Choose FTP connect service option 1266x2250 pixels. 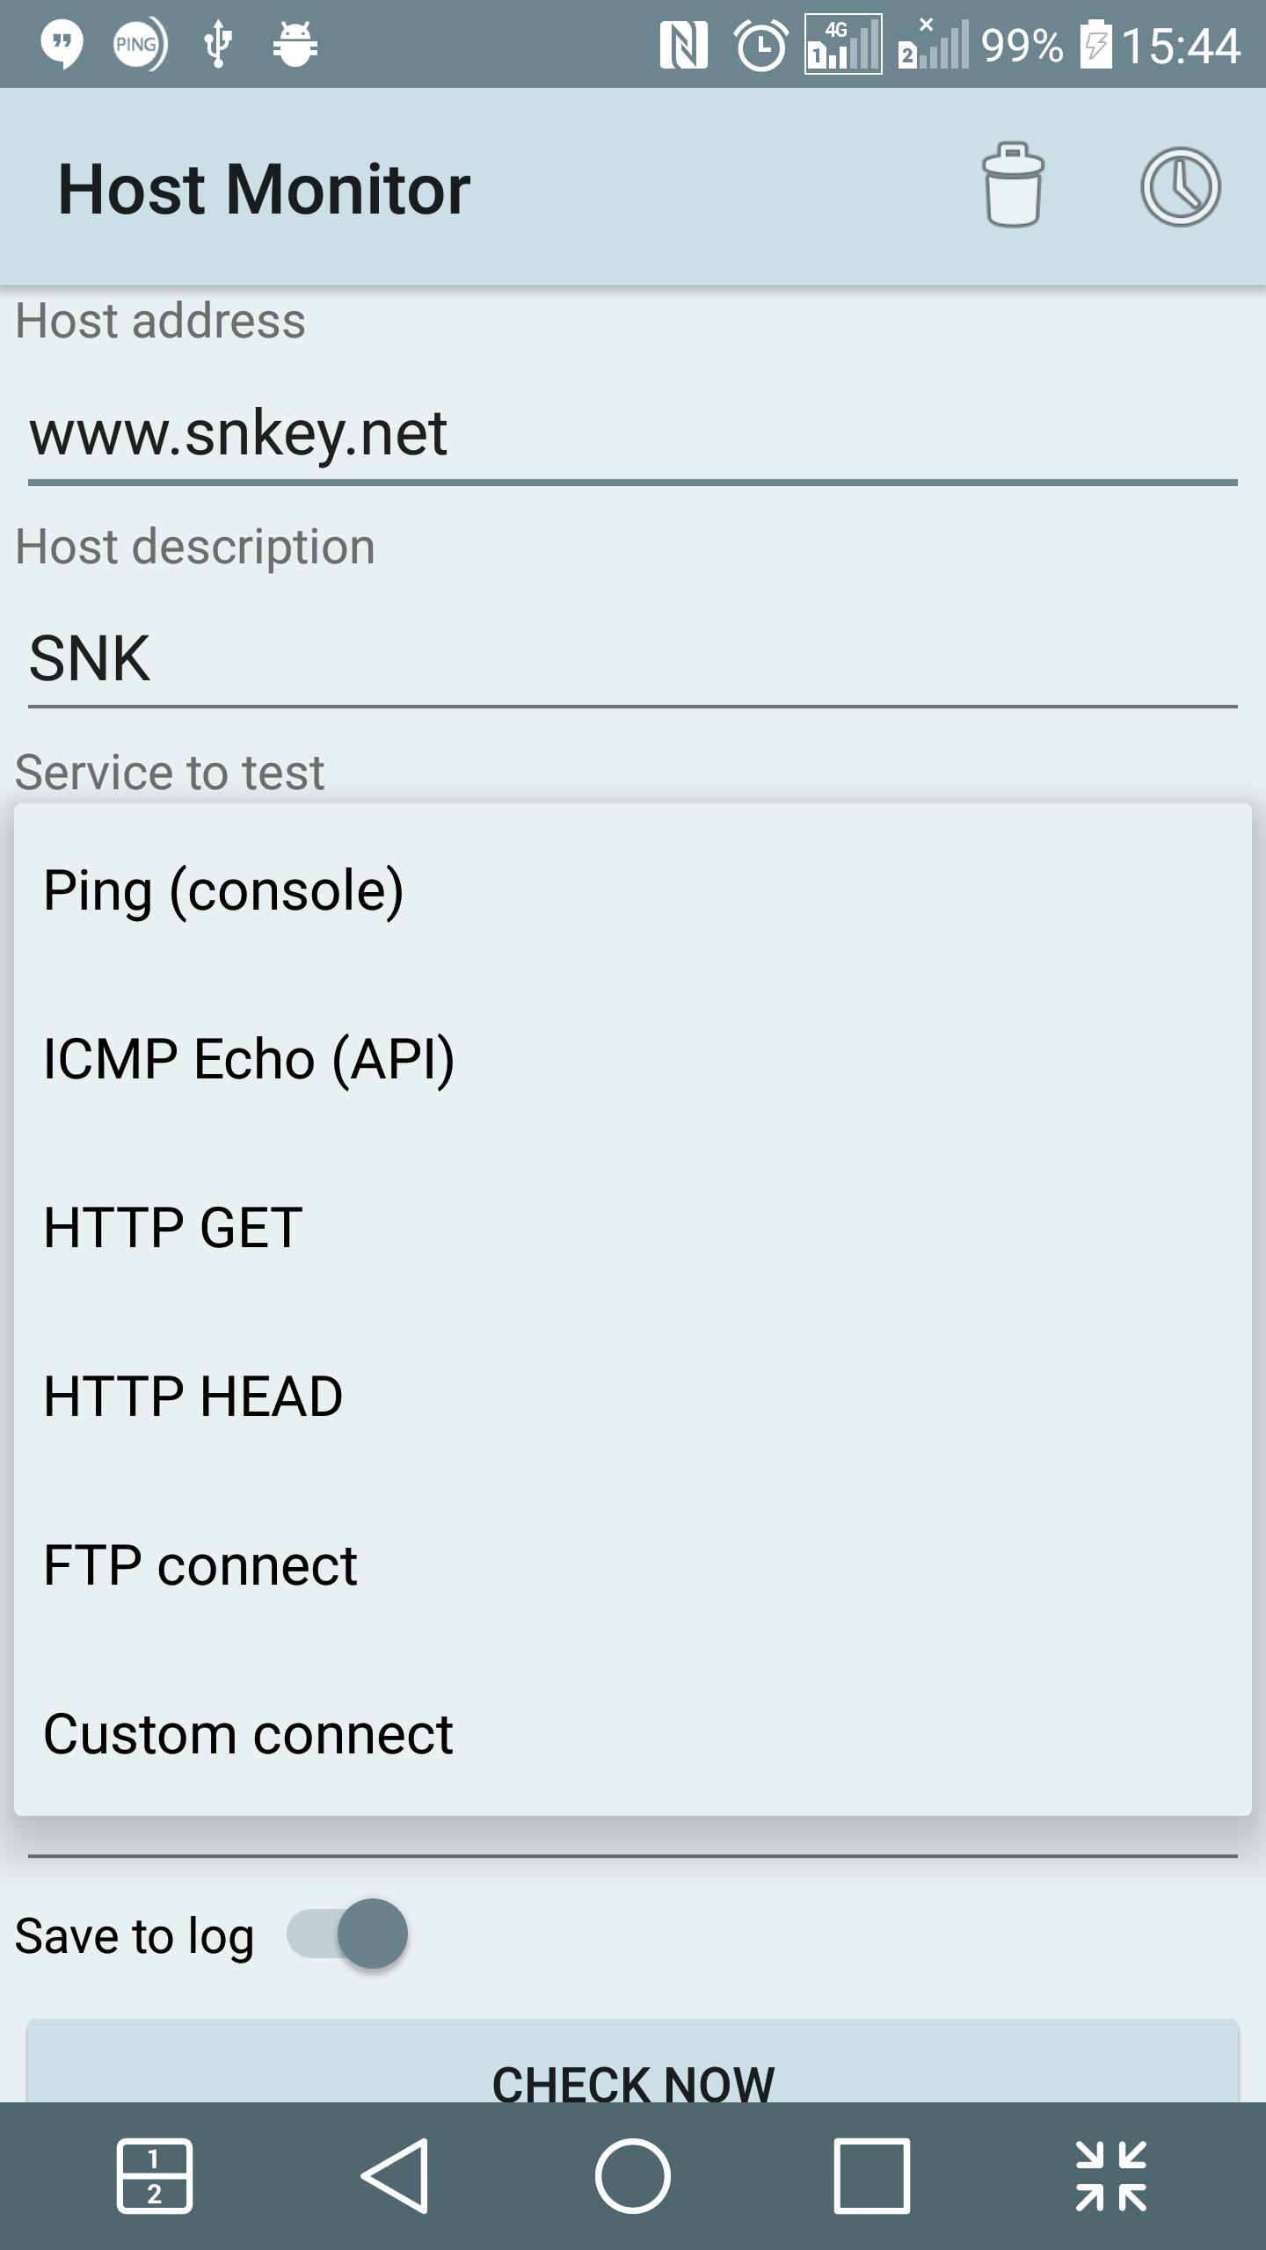coord(200,1564)
